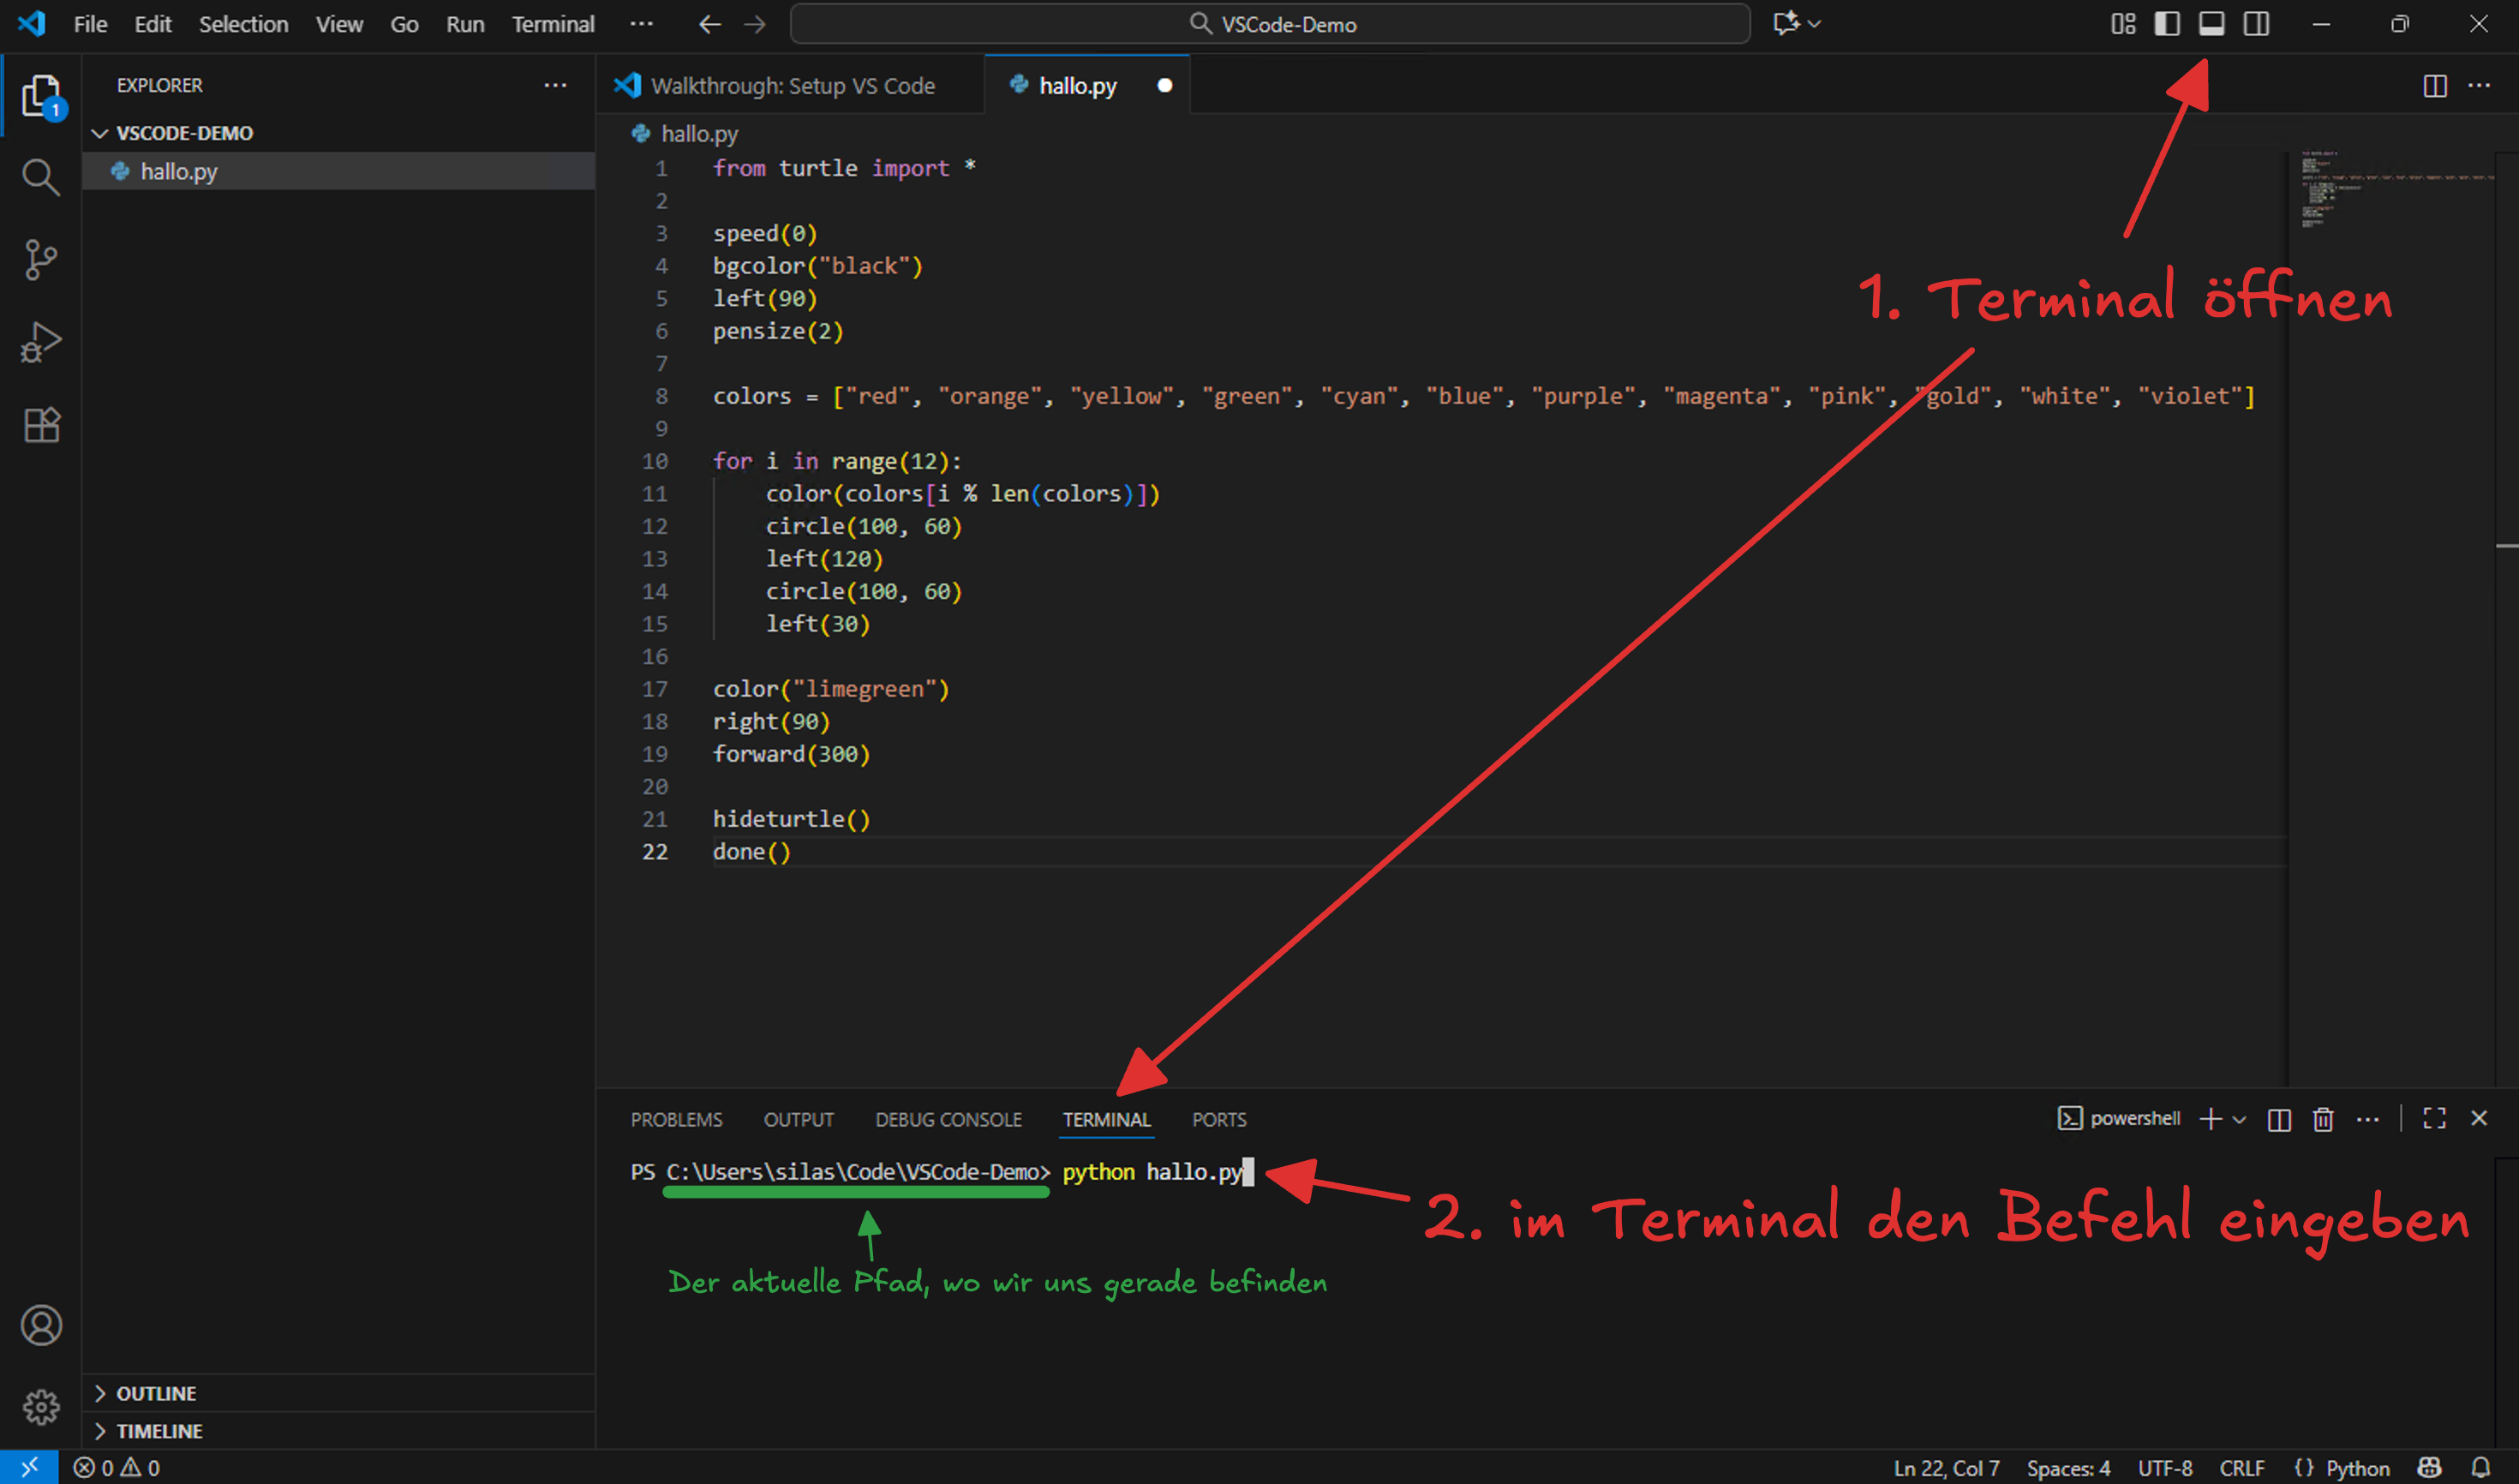This screenshot has width=2519, height=1484.
Task: Open the Terminal menu in menu bar
Action: pos(552,24)
